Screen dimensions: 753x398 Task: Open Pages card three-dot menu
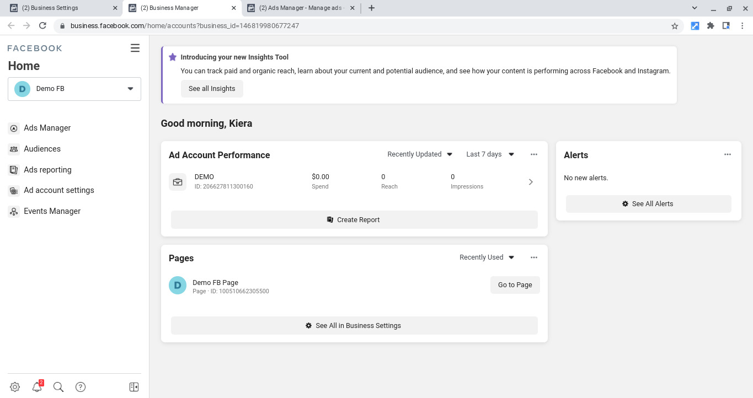click(534, 257)
